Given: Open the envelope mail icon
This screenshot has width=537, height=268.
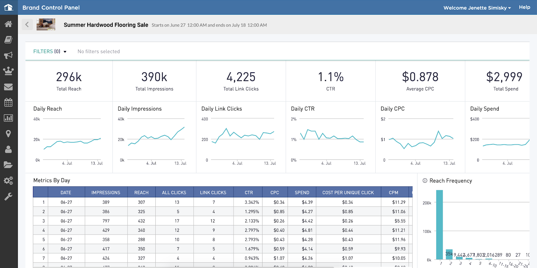Looking at the screenshot, I should coord(8,87).
